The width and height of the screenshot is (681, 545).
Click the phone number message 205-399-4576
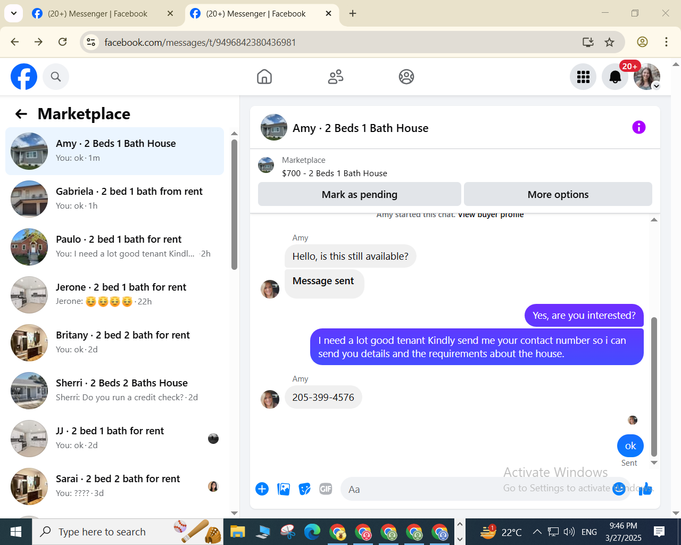coord(323,398)
